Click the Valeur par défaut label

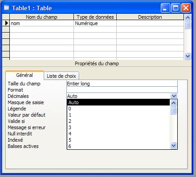click(26, 115)
